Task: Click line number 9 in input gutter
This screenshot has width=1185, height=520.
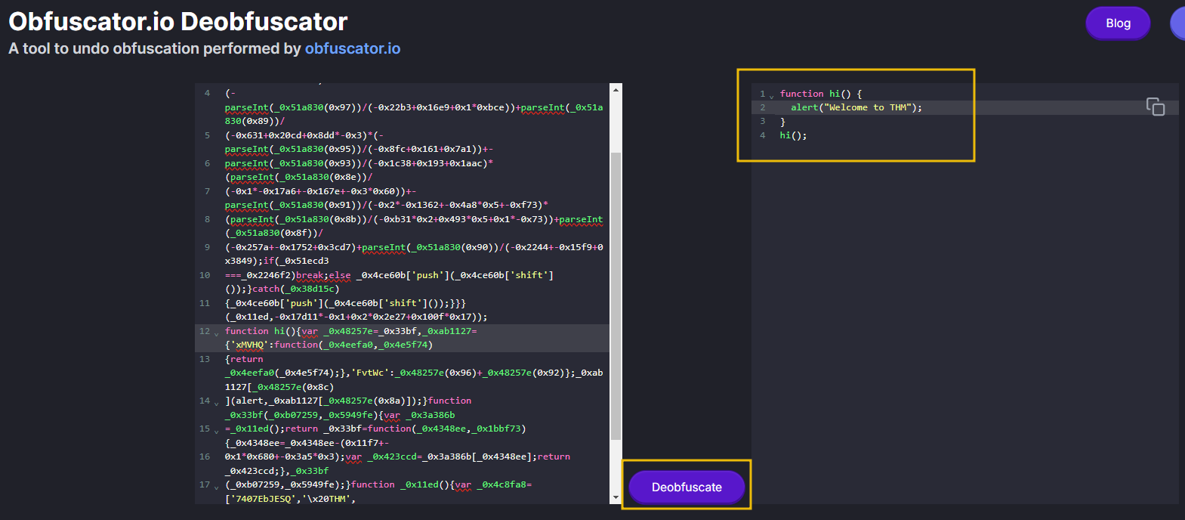Action: click(207, 247)
